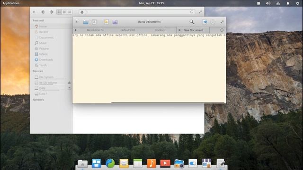Click the share arrow icon in editor toolbar
The height and width of the screenshot is (170, 303).
[205, 22]
